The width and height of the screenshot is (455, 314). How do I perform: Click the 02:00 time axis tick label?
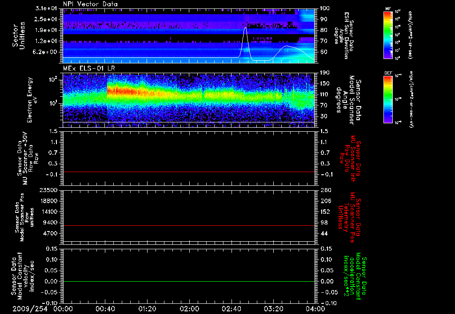[x=189, y=308]
